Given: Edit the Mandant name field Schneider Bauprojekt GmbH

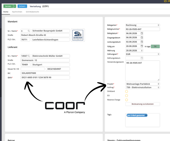Looking at the screenshot, I should (51, 31).
